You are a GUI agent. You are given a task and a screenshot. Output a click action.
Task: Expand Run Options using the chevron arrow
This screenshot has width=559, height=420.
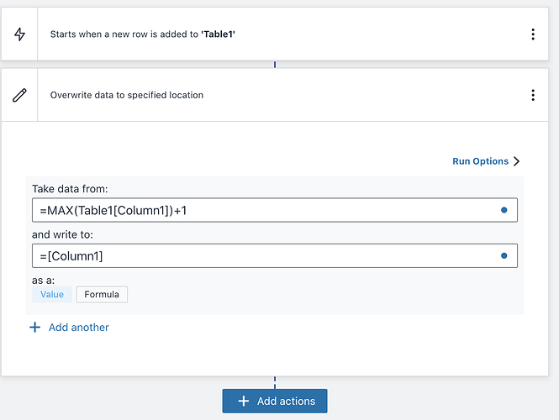pyautogui.click(x=516, y=161)
